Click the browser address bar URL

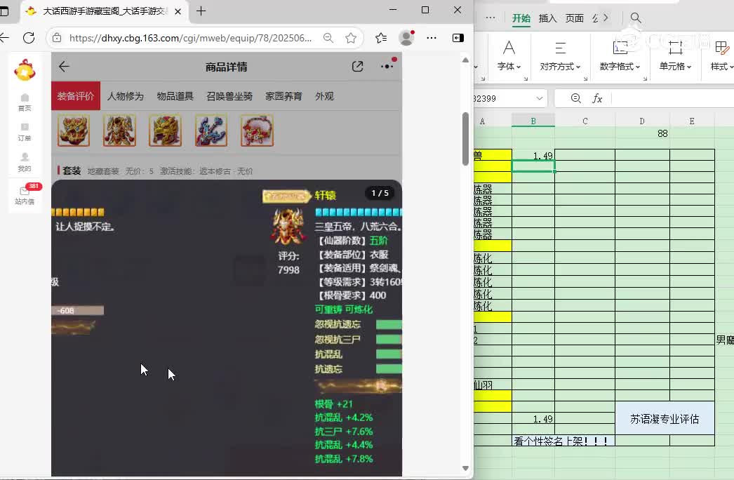[191, 38]
